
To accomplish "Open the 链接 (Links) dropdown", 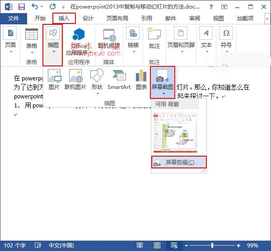I will (x=133, y=40).
